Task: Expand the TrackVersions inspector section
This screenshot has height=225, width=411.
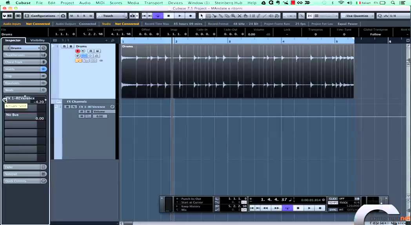Action: 25,55
